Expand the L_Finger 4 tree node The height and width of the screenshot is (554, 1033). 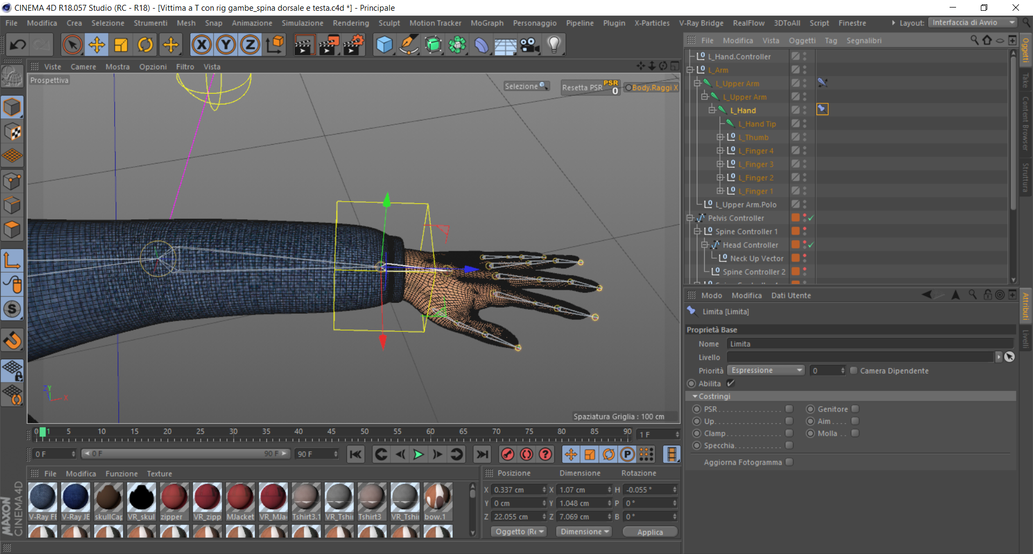pos(720,151)
